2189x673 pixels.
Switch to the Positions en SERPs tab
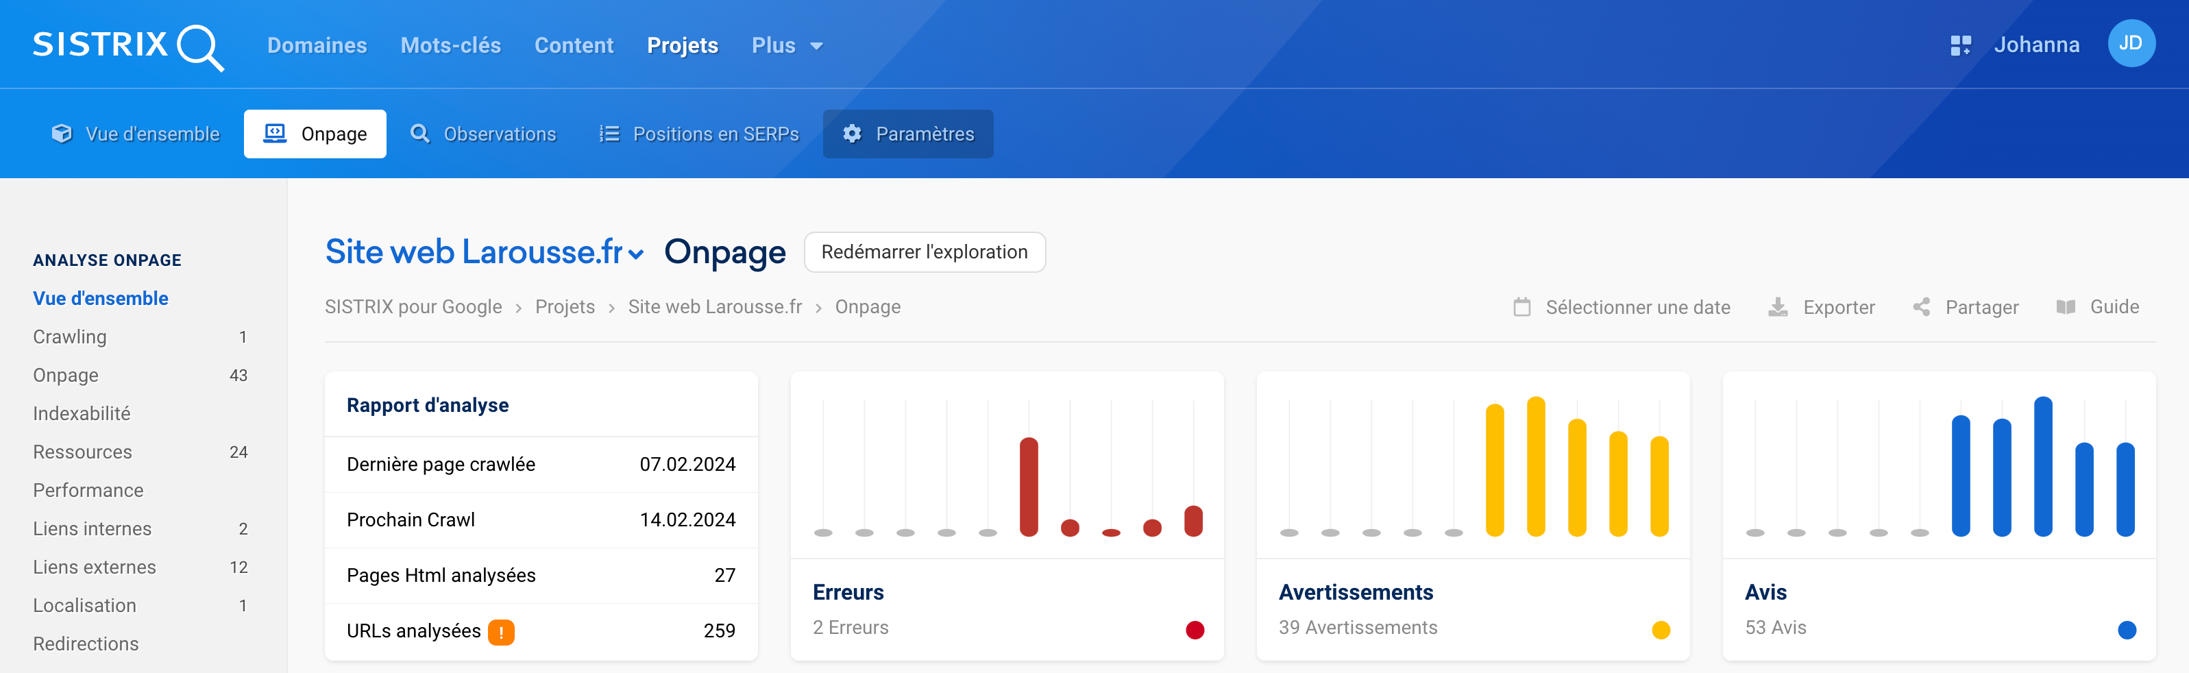coord(698,134)
